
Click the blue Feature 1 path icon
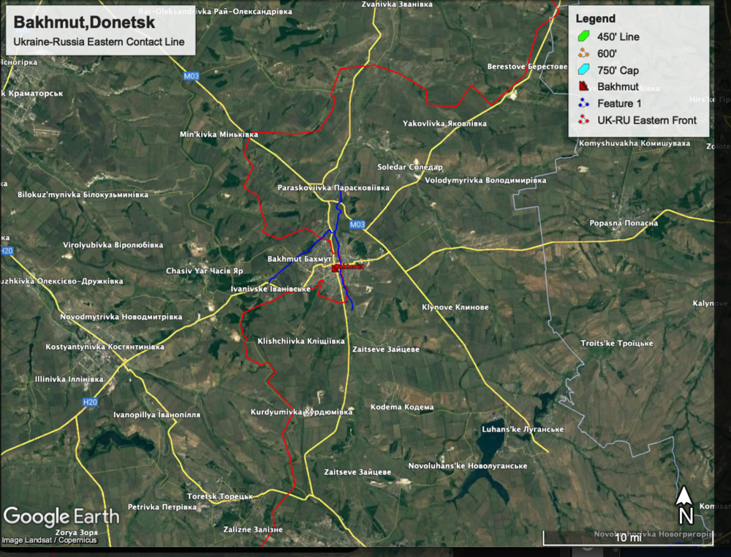click(583, 104)
